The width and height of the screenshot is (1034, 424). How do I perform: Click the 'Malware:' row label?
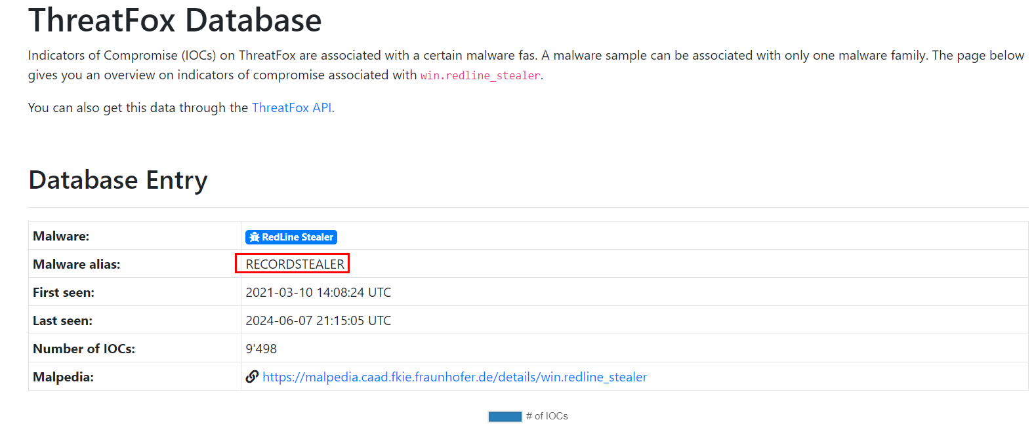click(x=61, y=237)
